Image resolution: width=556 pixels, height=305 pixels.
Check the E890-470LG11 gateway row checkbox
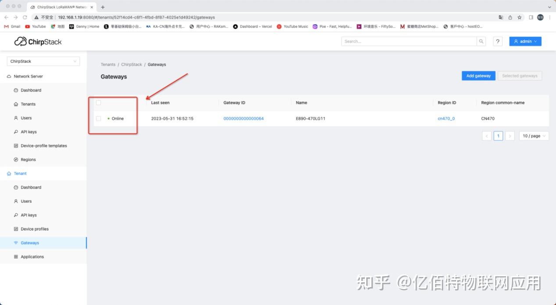coord(98,118)
